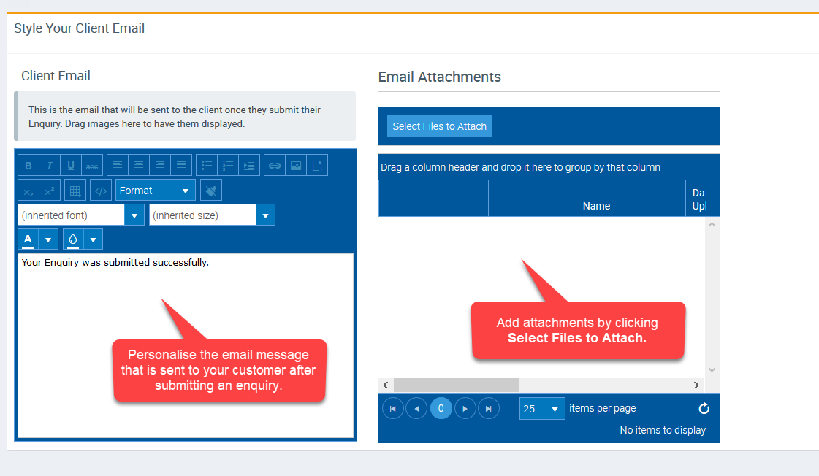Click the insert hyperlink icon

pyautogui.click(x=275, y=166)
